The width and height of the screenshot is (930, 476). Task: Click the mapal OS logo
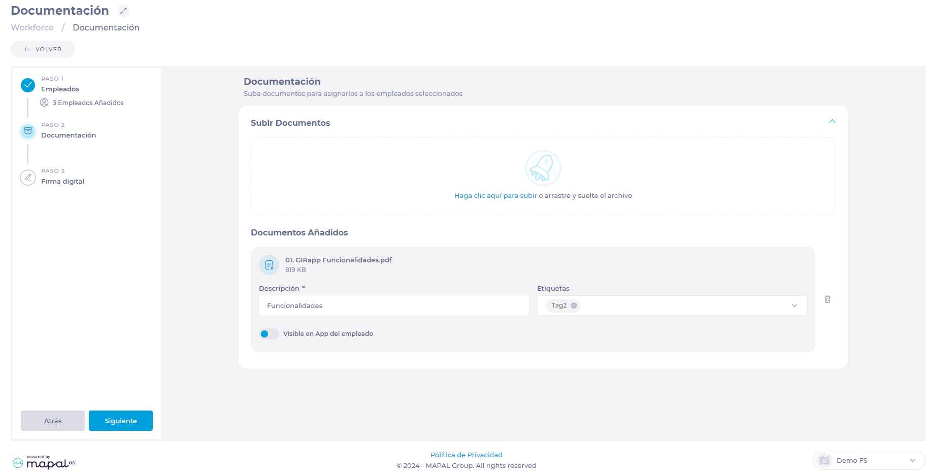(44, 462)
